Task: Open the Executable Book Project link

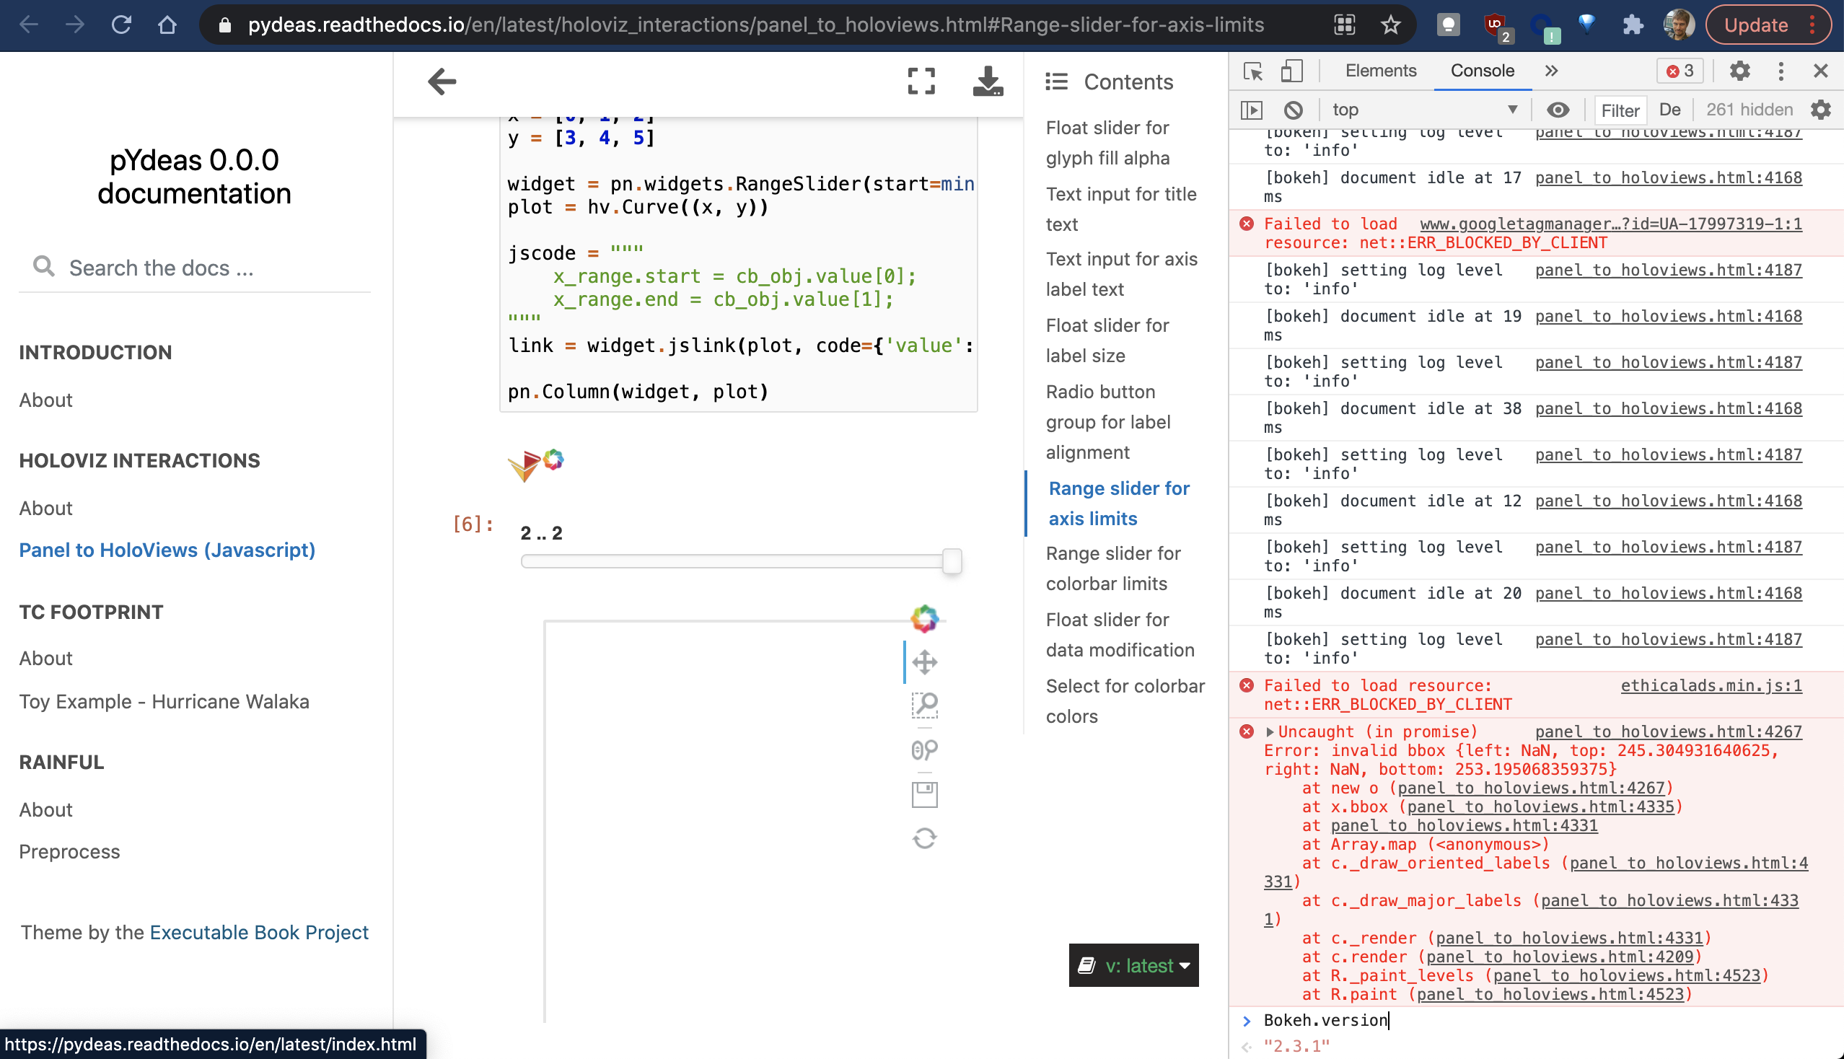Action: [x=259, y=933]
